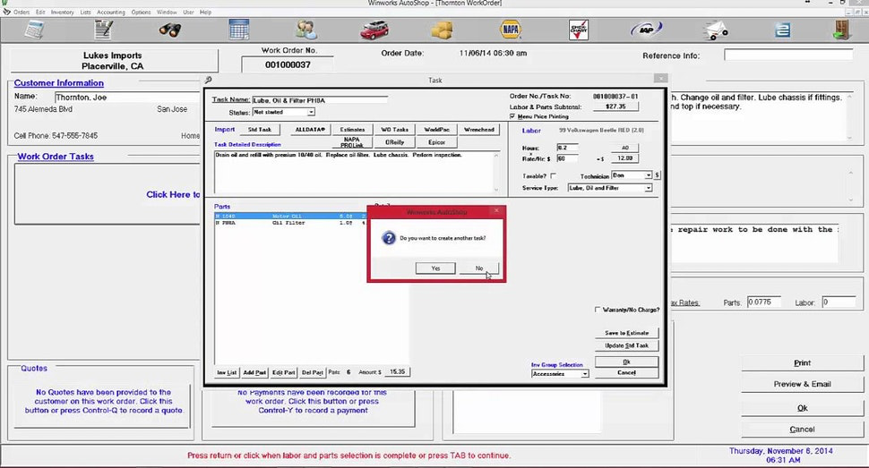The height and width of the screenshot is (468, 869).
Task: Click the Std Task import button
Action: point(260,130)
